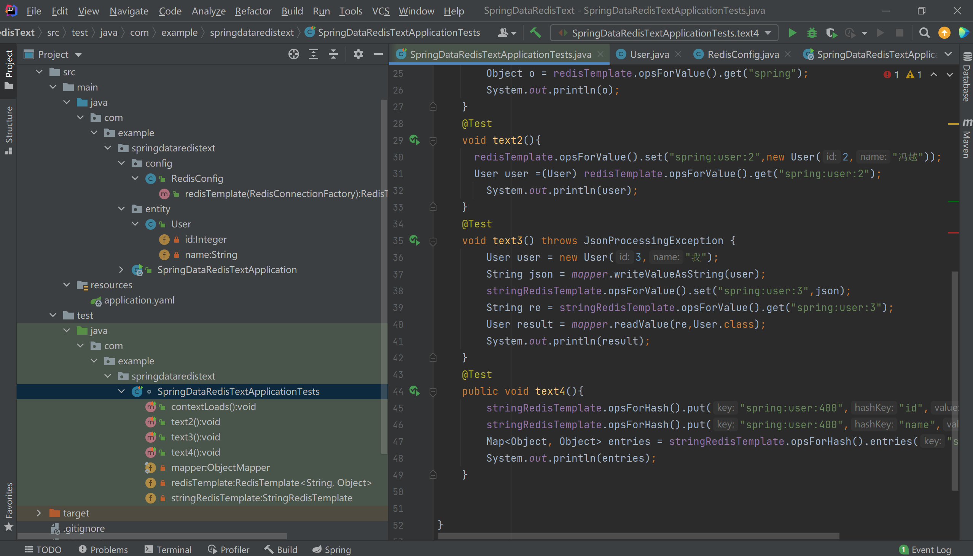
Task: Click the Stop square icon
Action: [899, 33]
